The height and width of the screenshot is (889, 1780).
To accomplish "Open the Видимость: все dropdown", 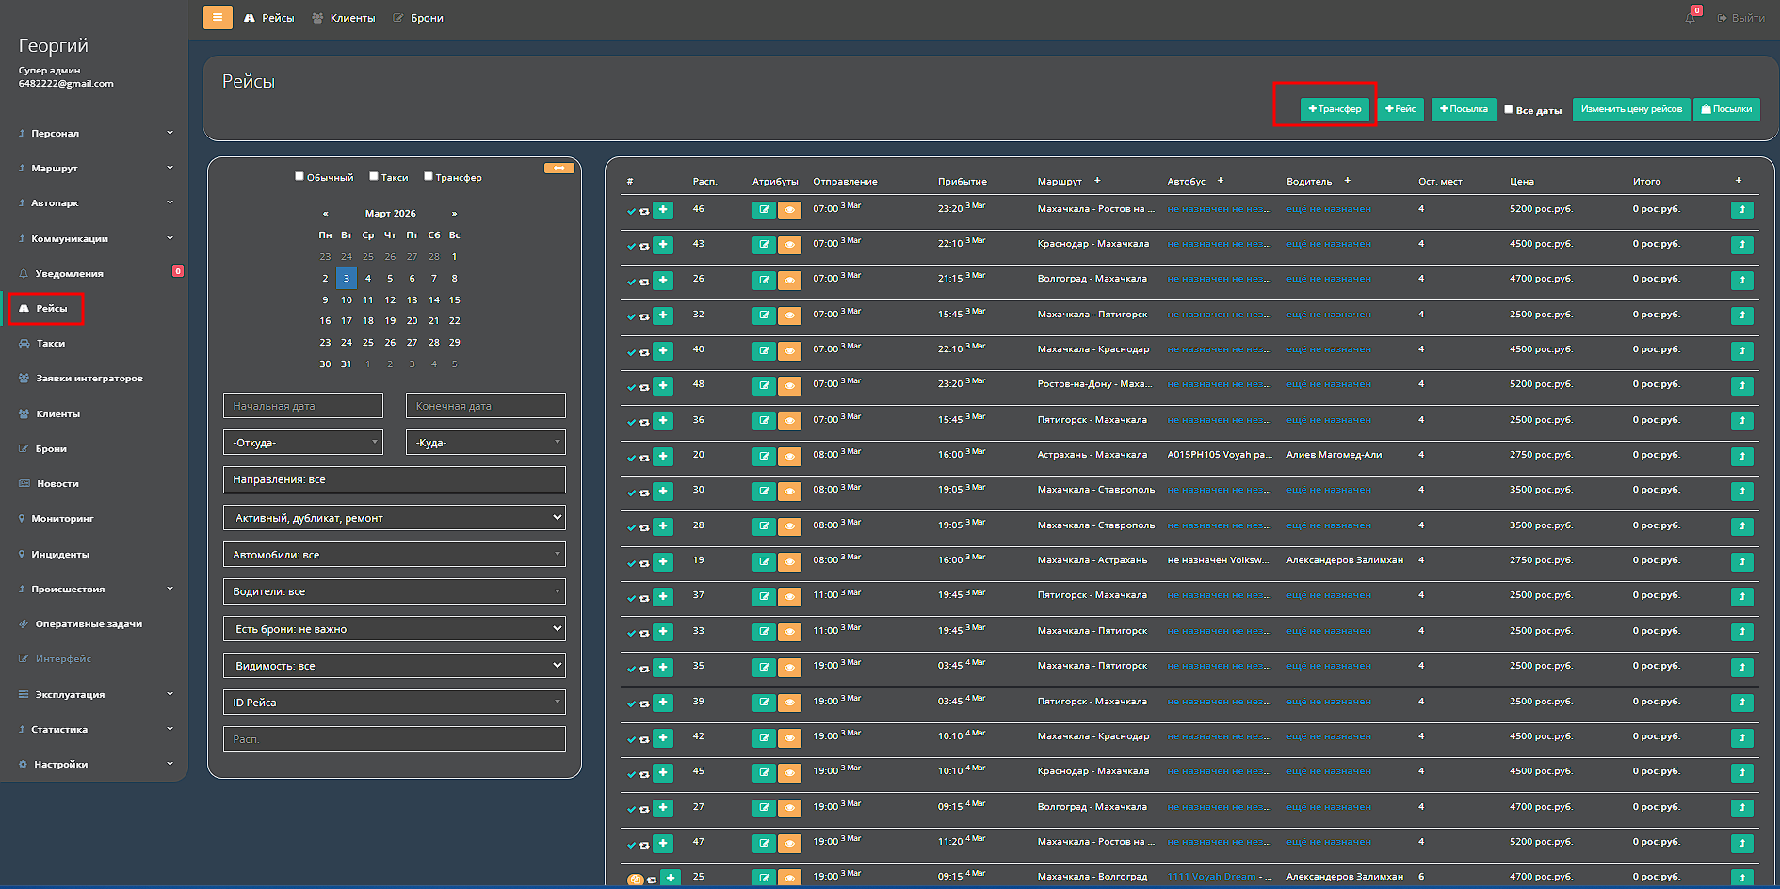I will tap(394, 666).
